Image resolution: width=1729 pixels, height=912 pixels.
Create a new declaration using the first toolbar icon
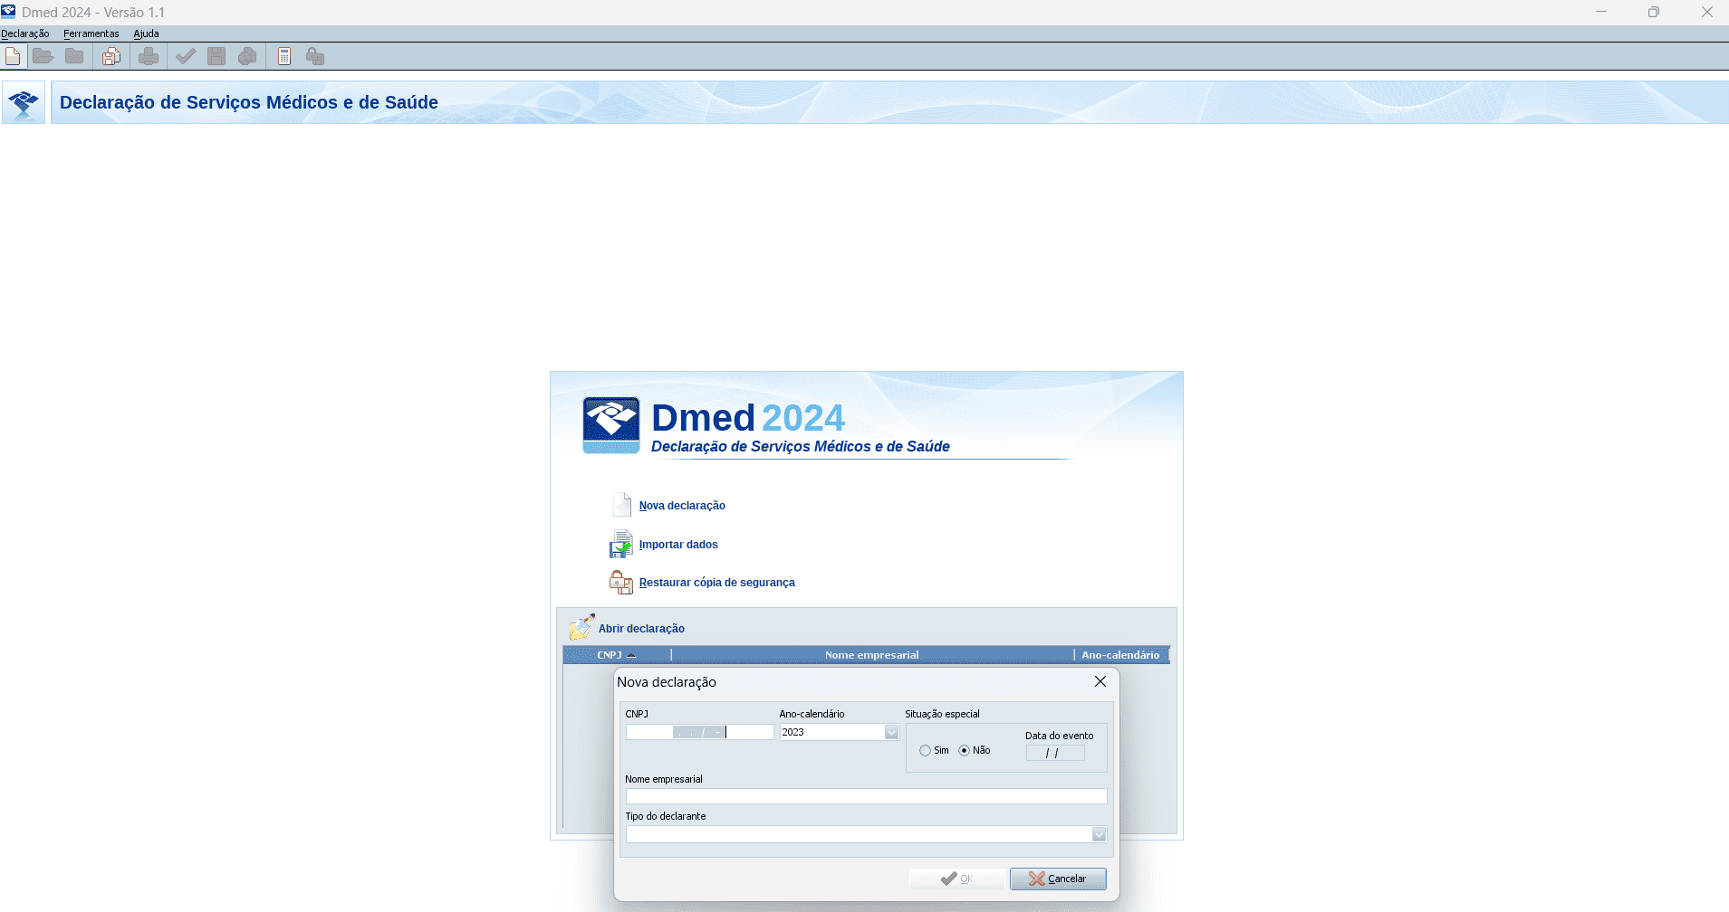(13, 56)
